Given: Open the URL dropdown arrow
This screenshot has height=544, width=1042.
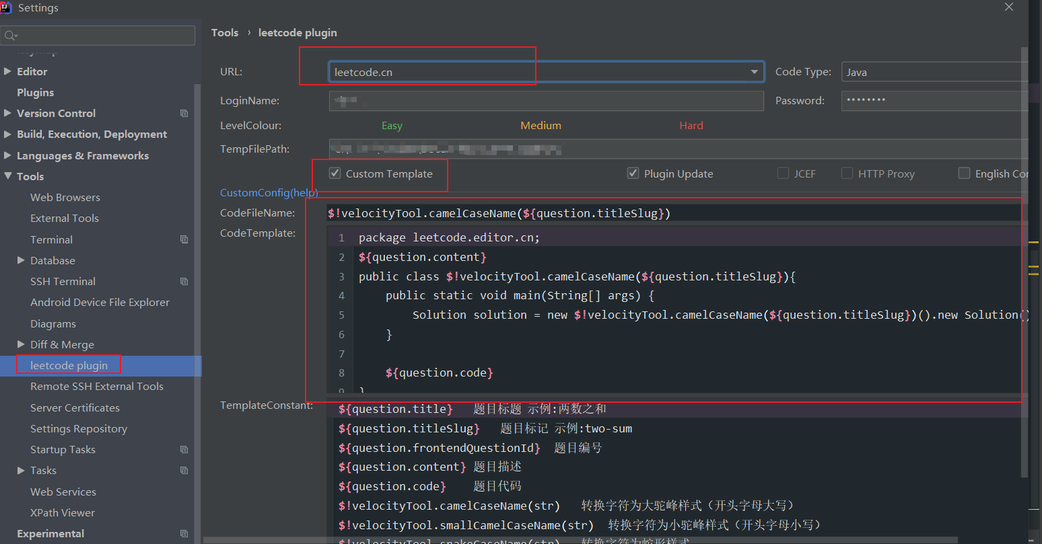Looking at the screenshot, I should (x=754, y=72).
